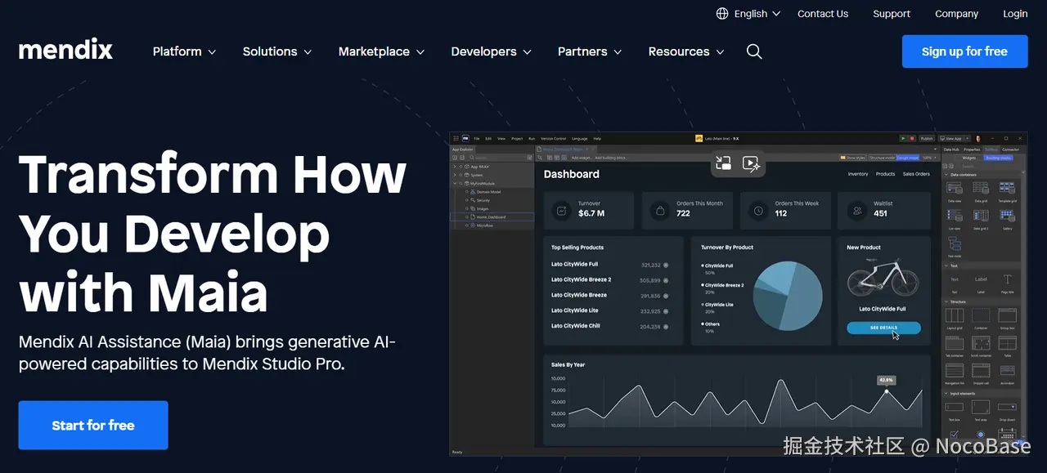Select the List view widget icon
The width and height of the screenshot is (1047, 473).
[x=955, y=216]
